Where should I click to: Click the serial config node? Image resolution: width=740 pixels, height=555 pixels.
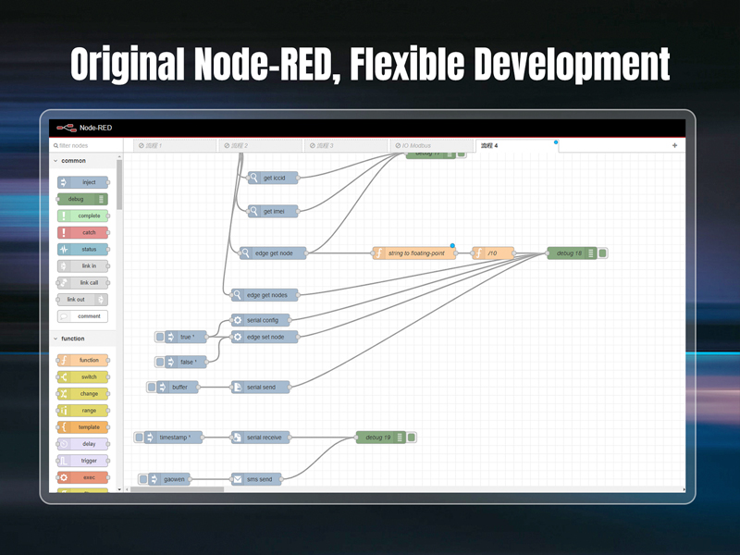click(x=261, y=320)
